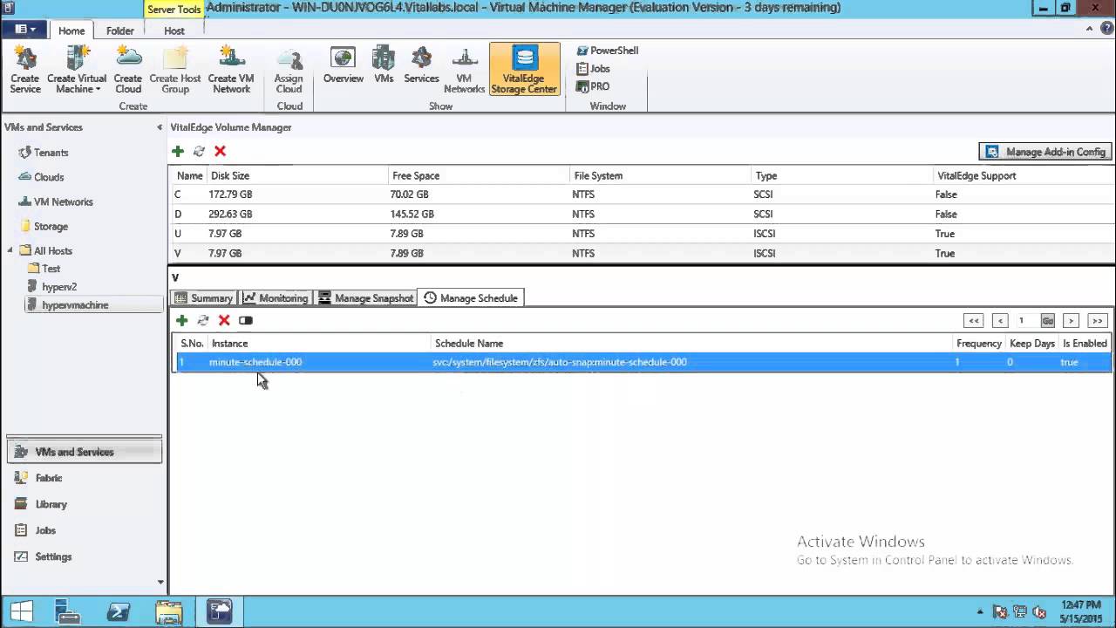
Task: Go to first page of schedules
Action: 974,321
